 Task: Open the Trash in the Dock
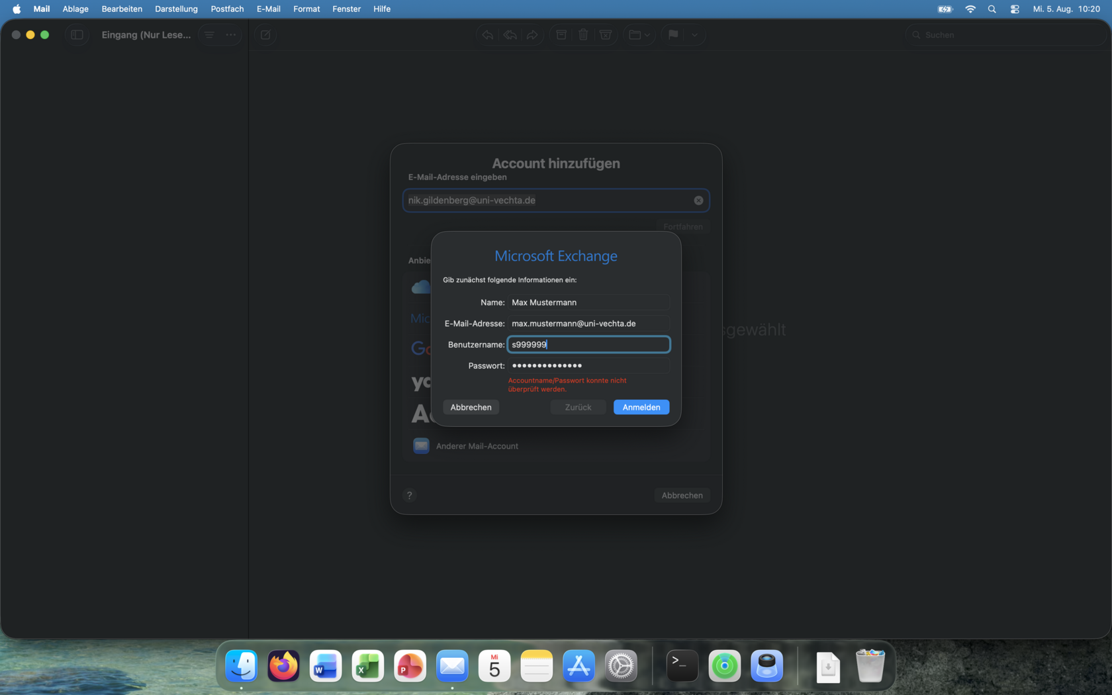[870, 666]
